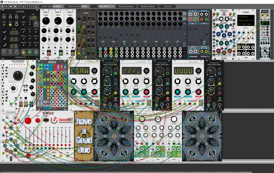Adjust the Cable tension slider
274x173 pixels.
pos(77,6)
